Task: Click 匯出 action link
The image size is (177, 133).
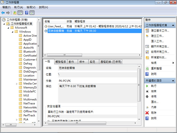Action: [x=155, y=102]
